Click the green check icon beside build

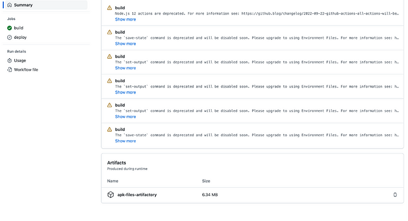pyautogui.click(x=9, y=28)
